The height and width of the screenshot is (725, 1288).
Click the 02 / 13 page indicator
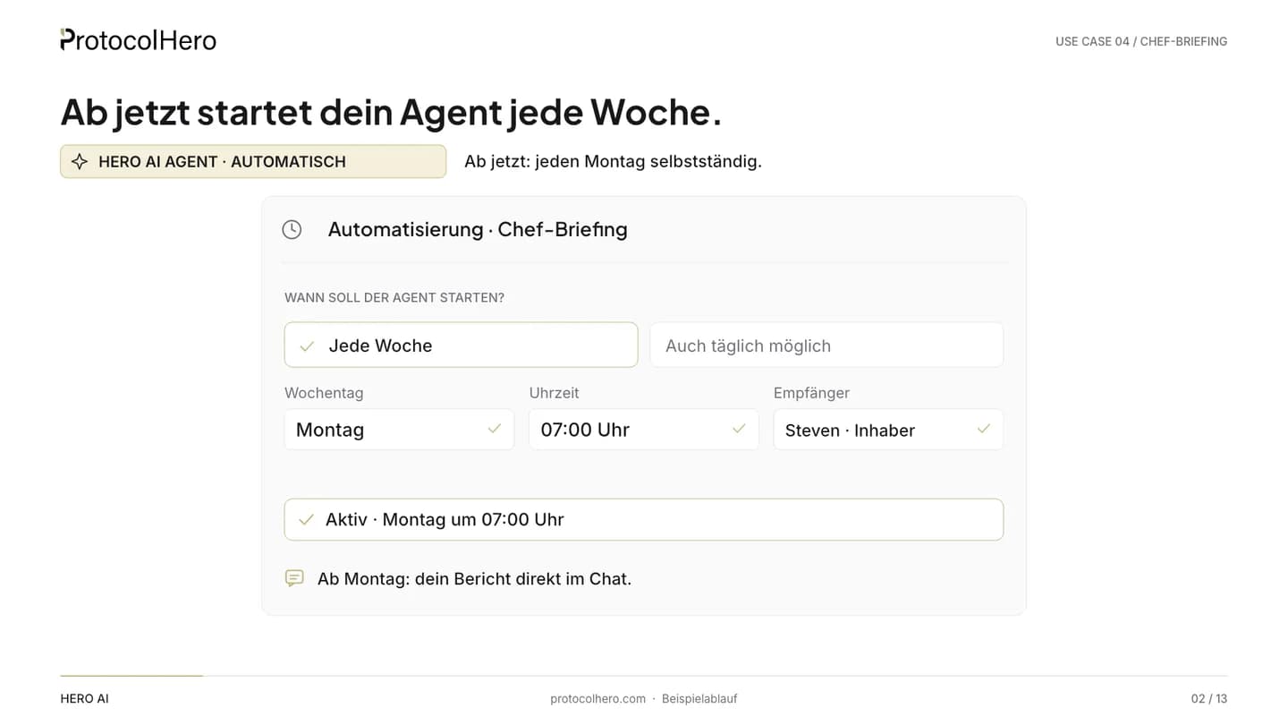(x=1209, y=699)
